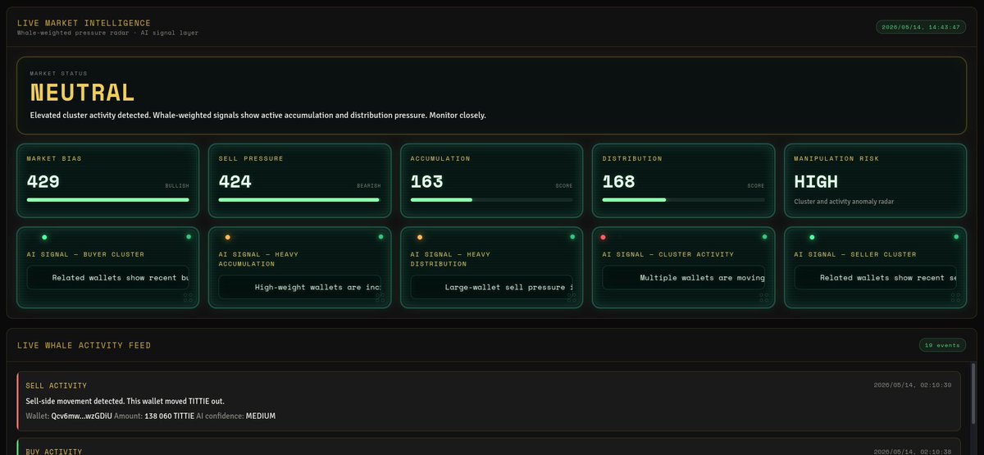Click the Distribution score progress bar
Screen dimensions: 984x455
tap(684, 199)
